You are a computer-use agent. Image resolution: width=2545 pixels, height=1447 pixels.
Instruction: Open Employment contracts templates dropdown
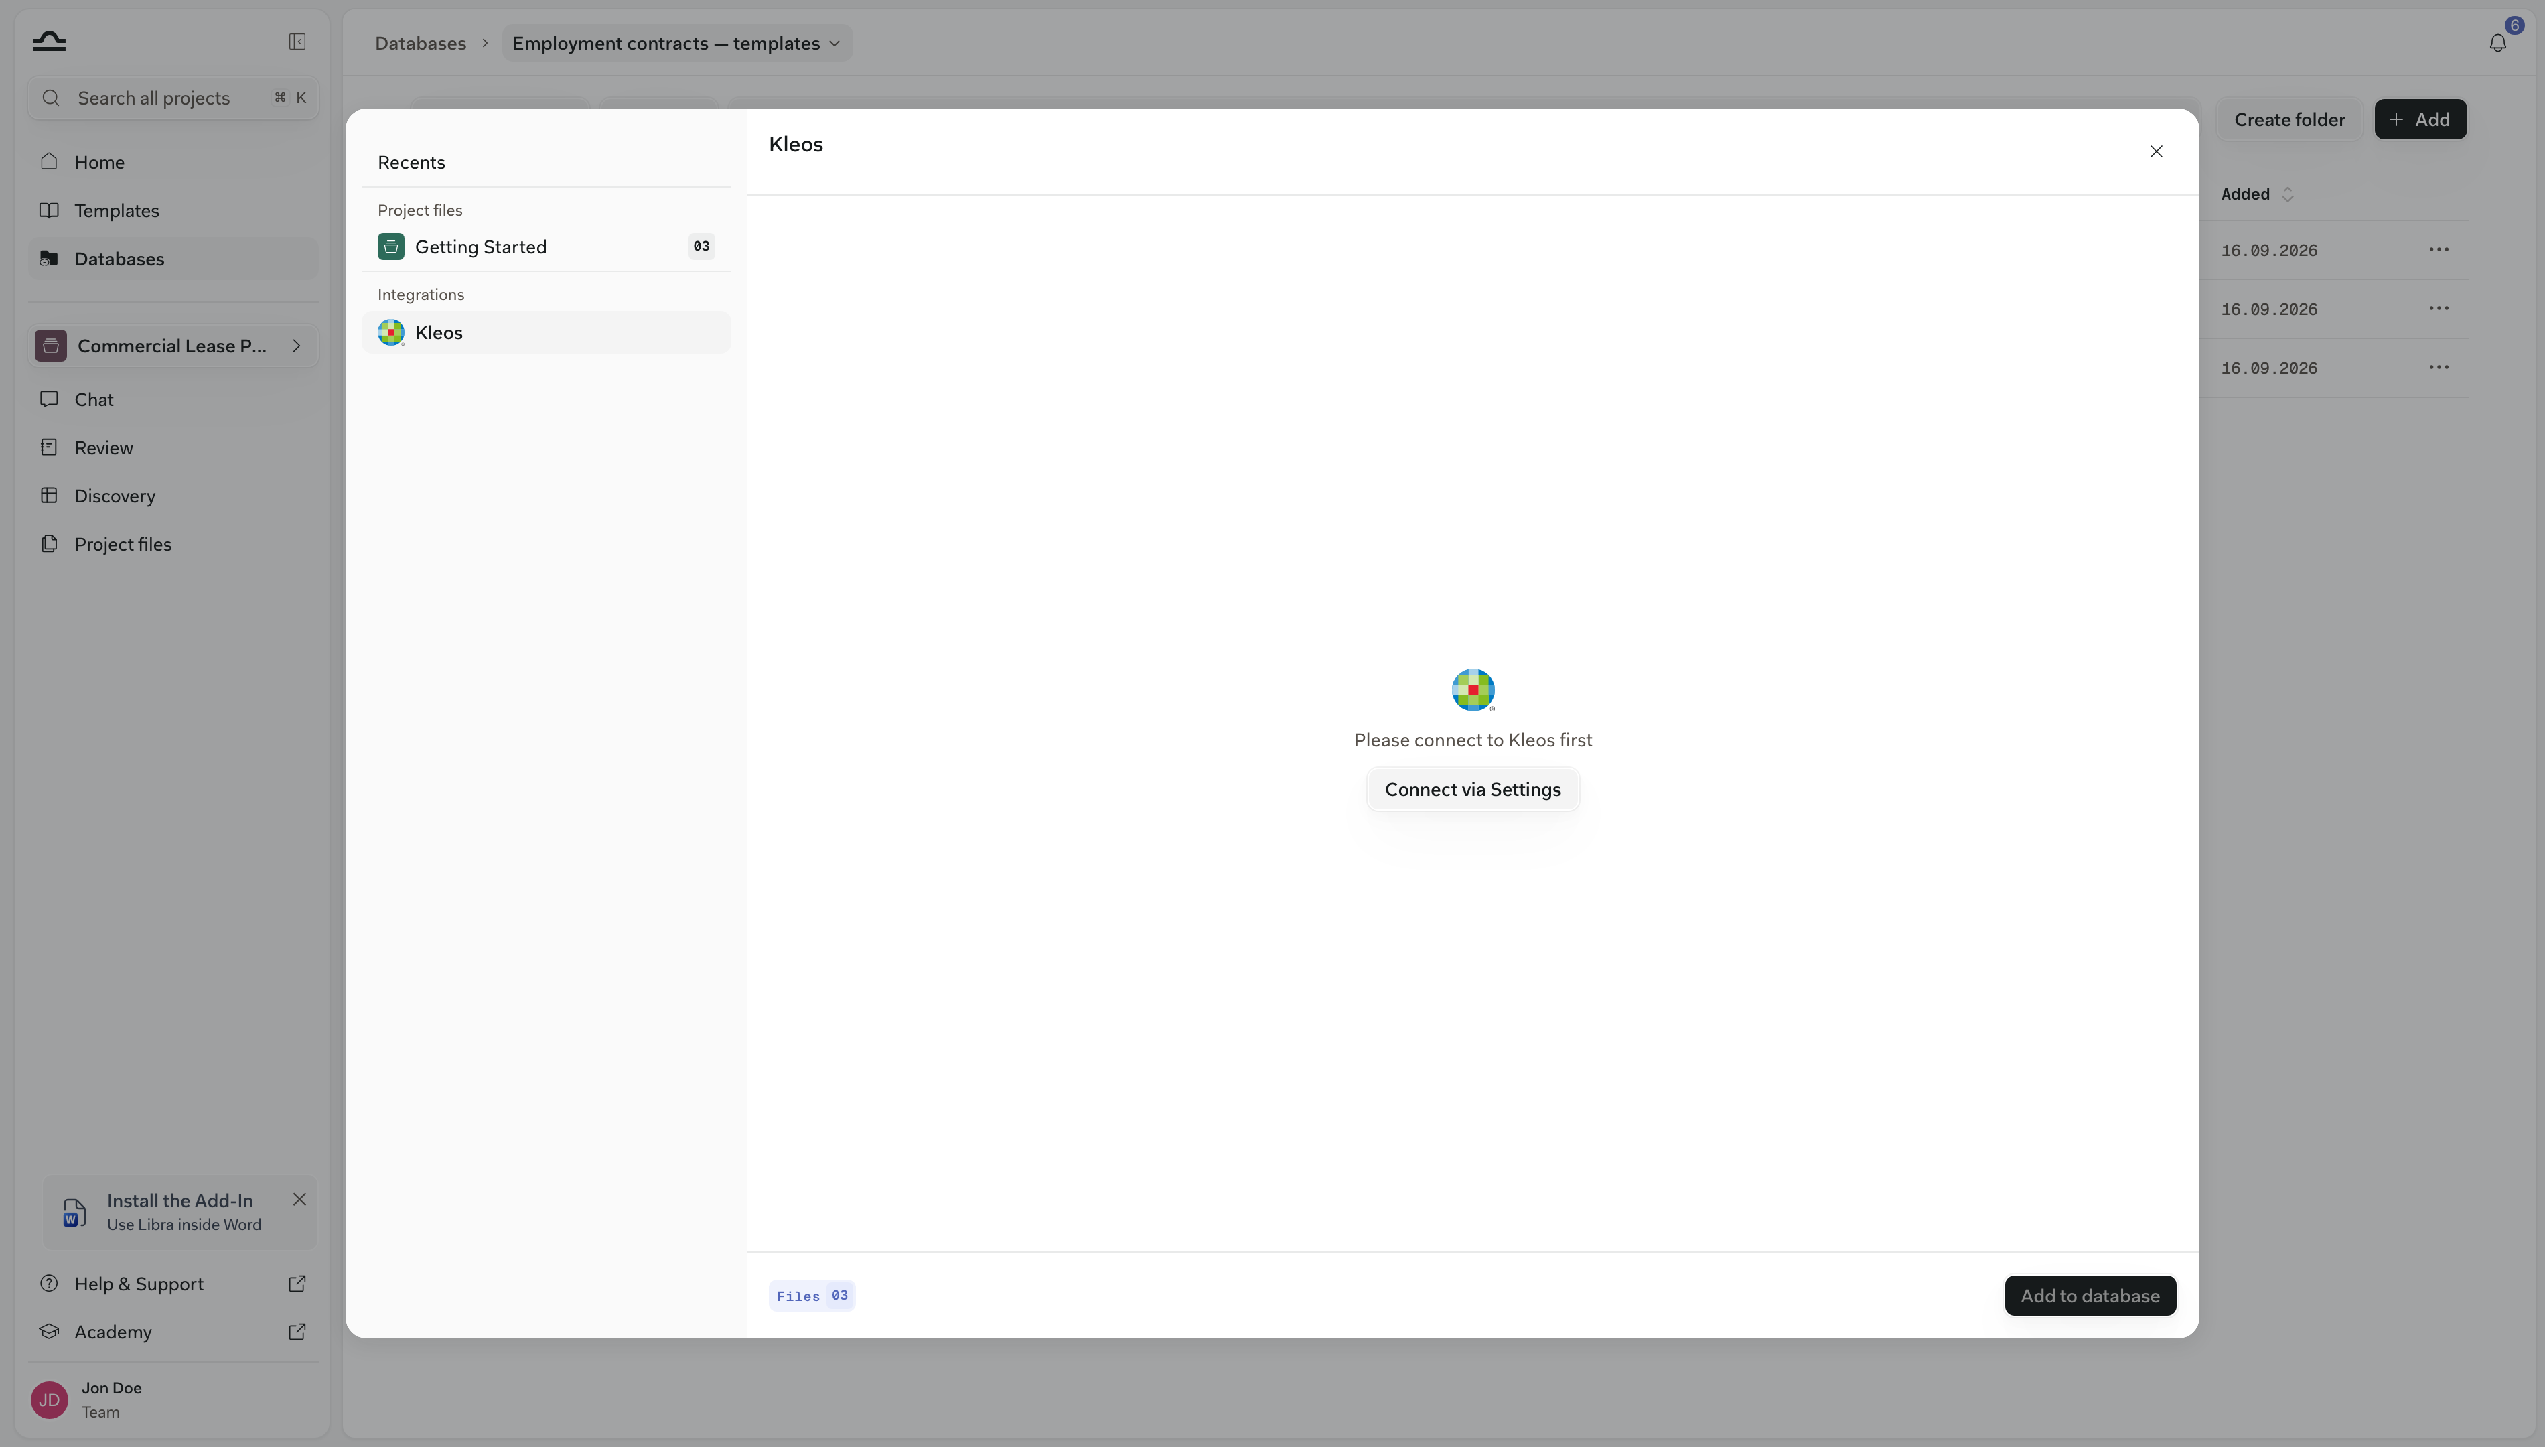click(x=676, y=43)
